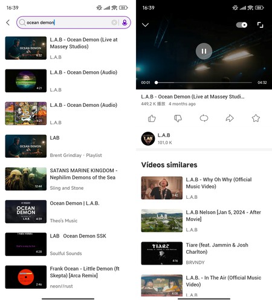
Task: Tap the 04:32 total duration label
Action: [x=262, y=83]
